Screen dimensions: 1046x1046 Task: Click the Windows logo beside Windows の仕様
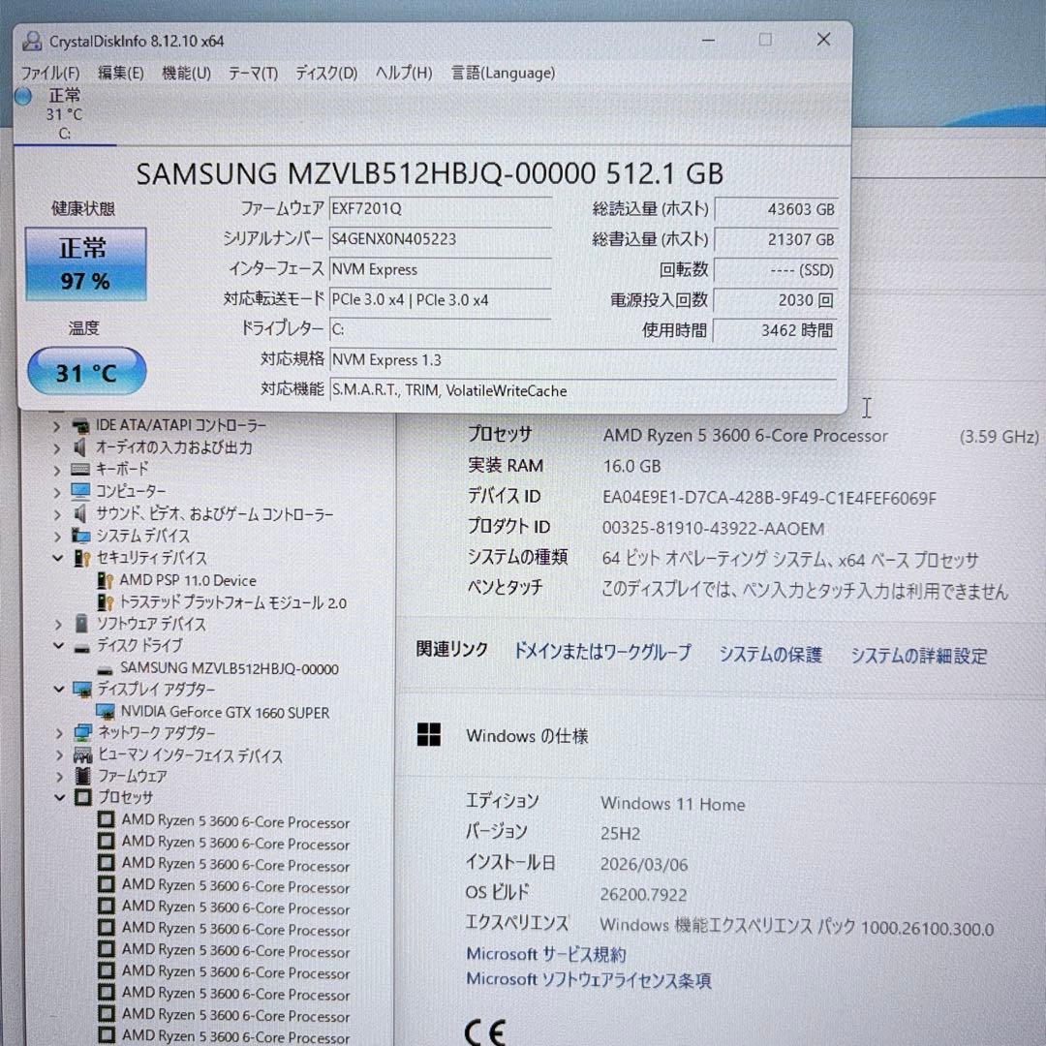428,734
